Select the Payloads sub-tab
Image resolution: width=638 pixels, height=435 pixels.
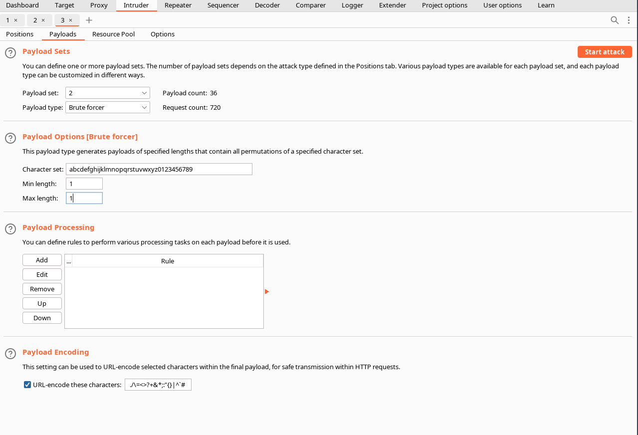coord(63,34)
